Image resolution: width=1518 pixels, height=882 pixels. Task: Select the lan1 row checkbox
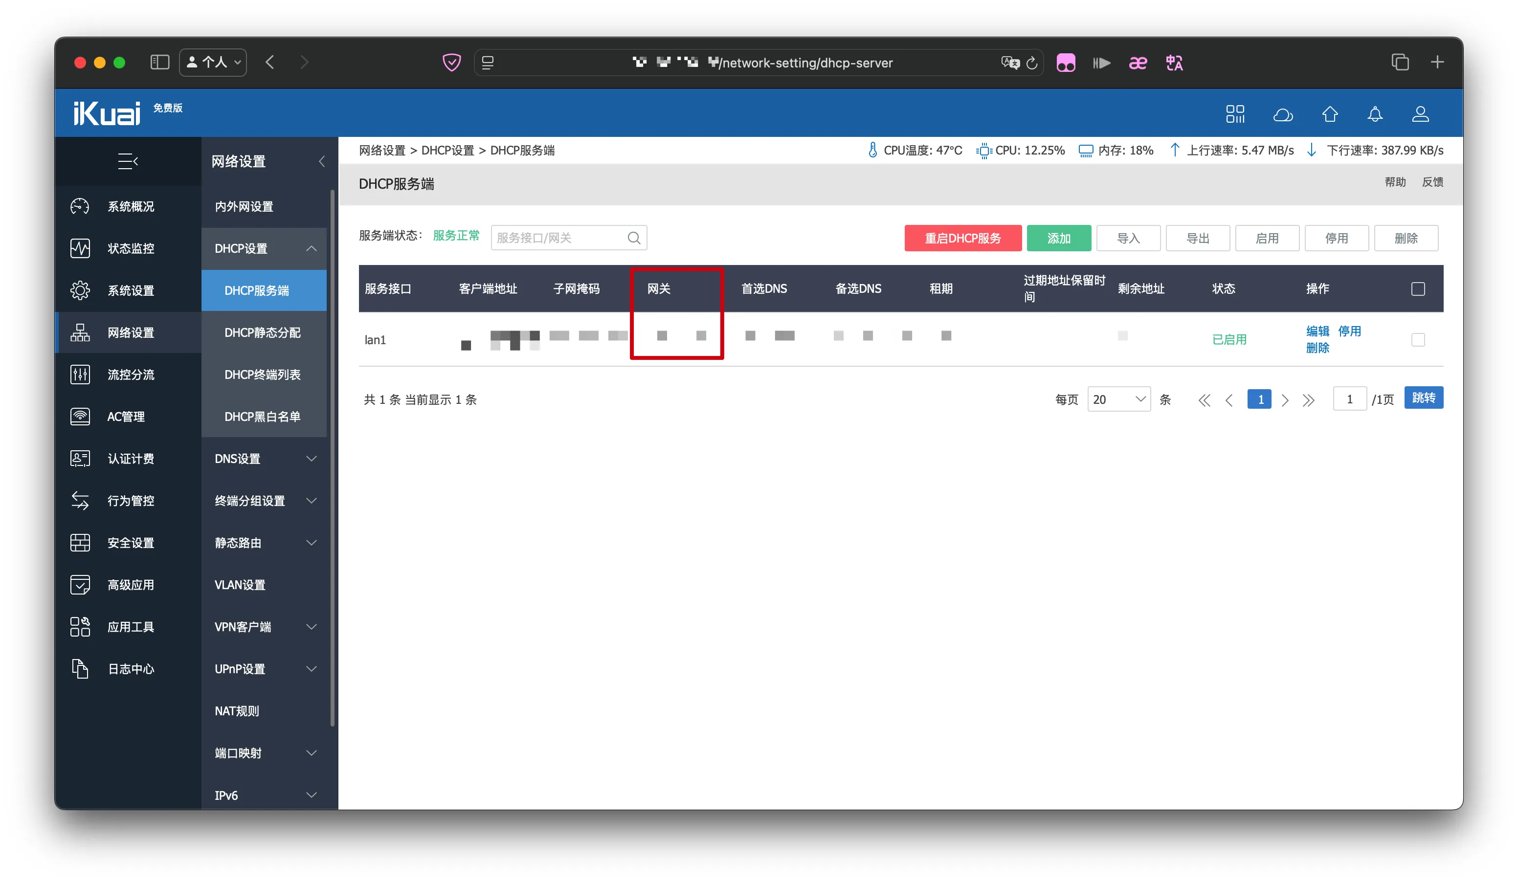[x=1418, y=340]
